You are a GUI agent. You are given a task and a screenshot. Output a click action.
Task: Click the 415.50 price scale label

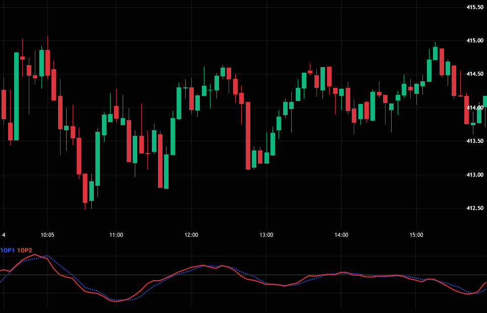[475, 7]
